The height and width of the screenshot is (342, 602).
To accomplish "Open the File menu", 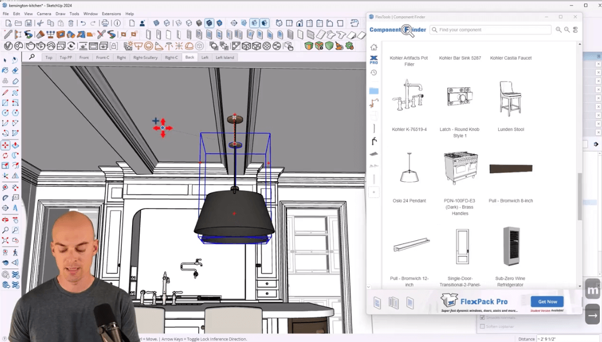I will pyautogui.click(x=6, y=14).
